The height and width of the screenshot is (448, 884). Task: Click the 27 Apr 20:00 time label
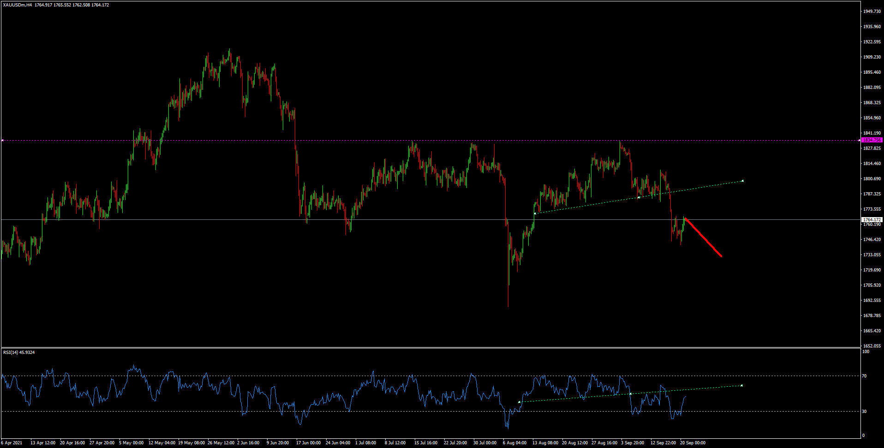tap(102, 443)
